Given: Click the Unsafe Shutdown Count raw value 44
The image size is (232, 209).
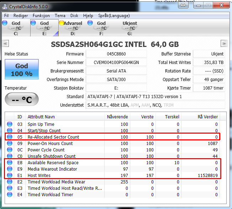Looking at the screenshot, I should tap(215, 156).
